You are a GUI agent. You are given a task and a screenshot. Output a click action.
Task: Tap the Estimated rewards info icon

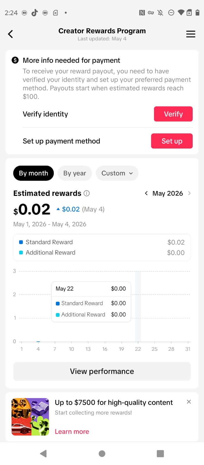(87, 193)
